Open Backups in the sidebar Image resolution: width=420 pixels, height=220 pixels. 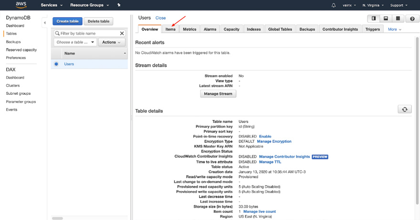(x=13, y=42)
